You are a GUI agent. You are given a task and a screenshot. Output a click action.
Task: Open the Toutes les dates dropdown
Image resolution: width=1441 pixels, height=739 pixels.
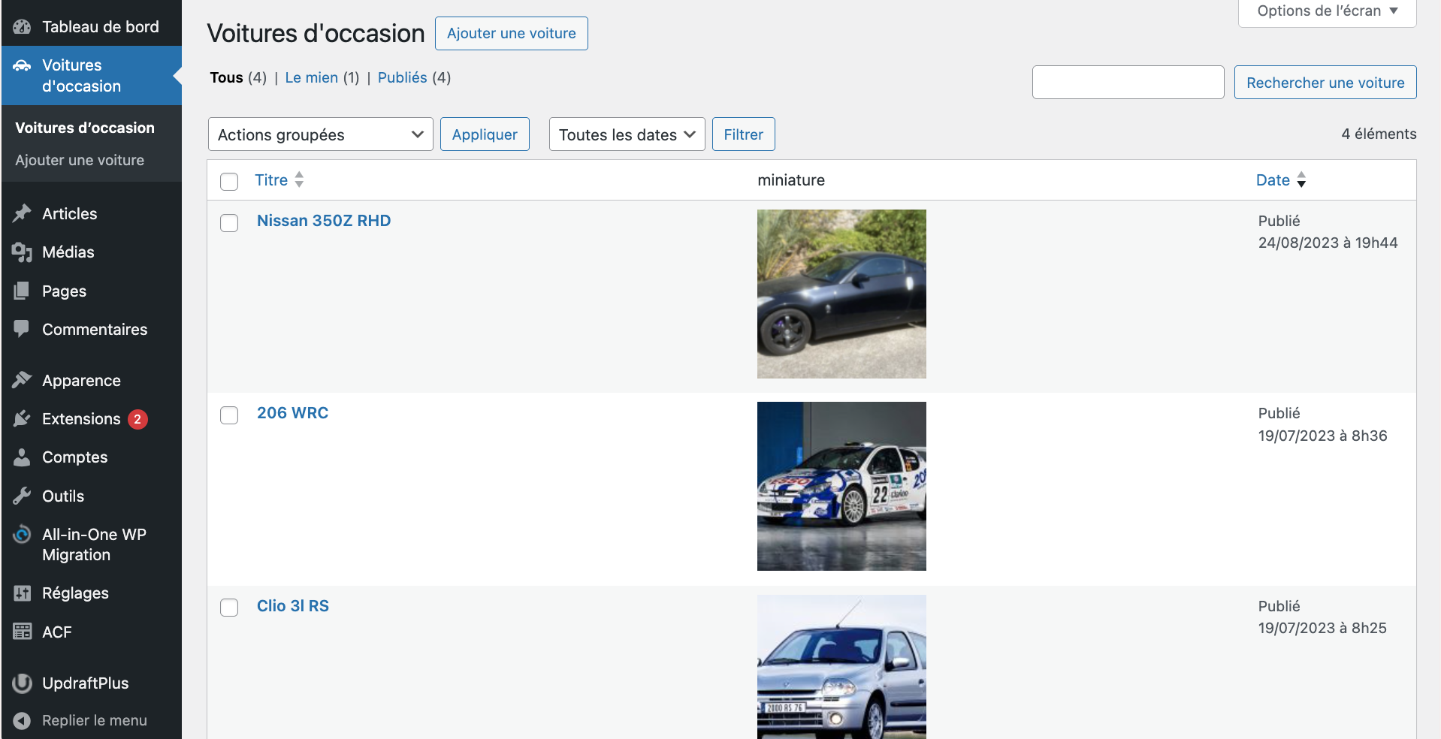click(627, 134)
